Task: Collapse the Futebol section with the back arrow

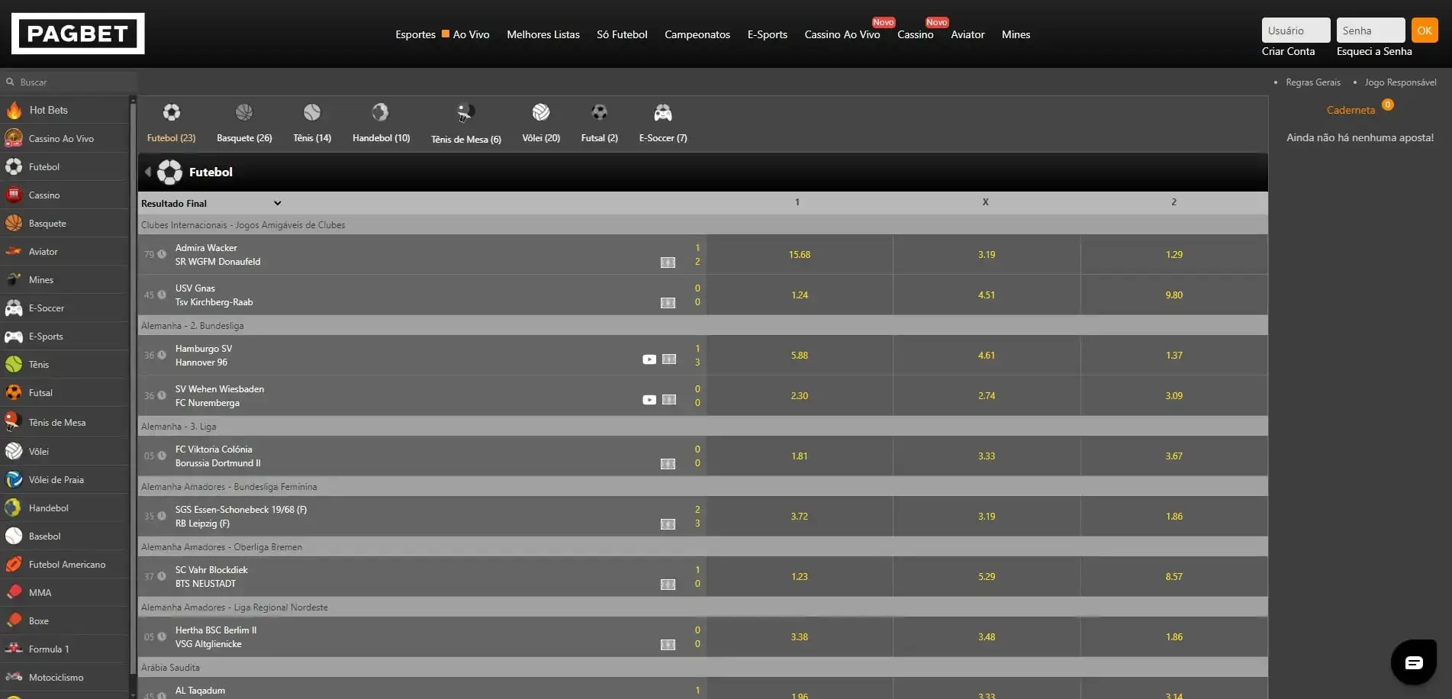Action: click(x=147, y=172)
